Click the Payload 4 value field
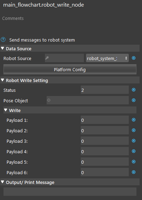This screenshot has height=200, width=142. pyautogui.click(x=105, y=151)
